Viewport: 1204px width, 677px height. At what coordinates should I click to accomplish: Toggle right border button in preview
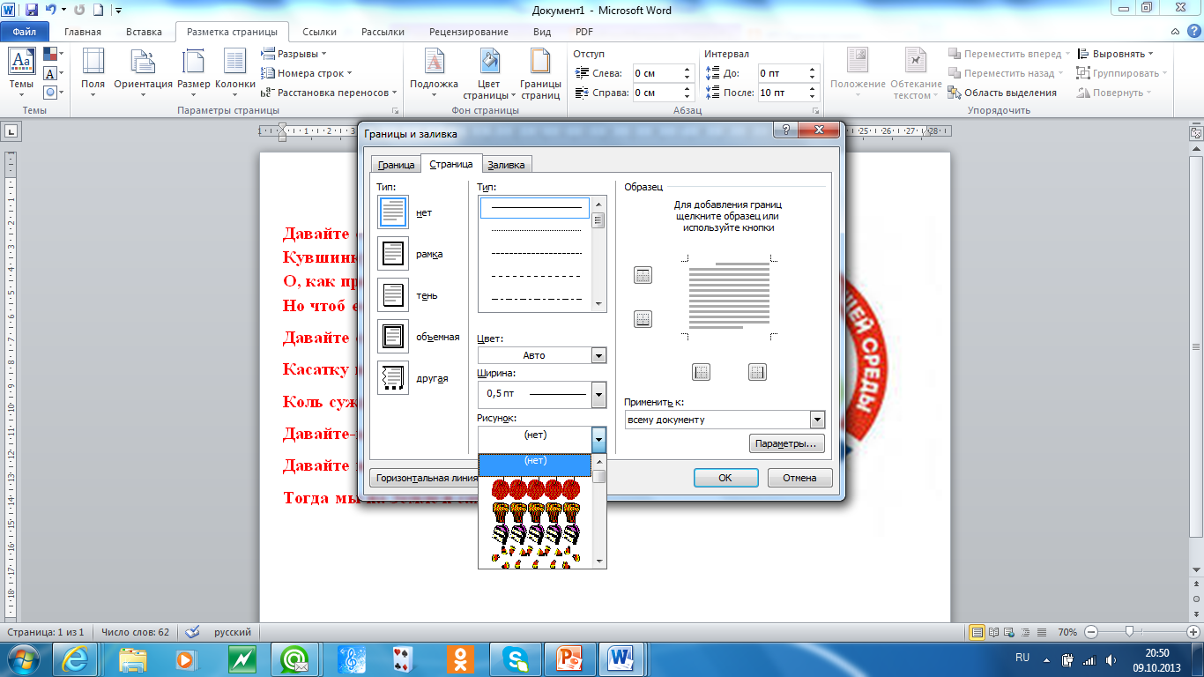pyautogui.click(x=757, y=372)
